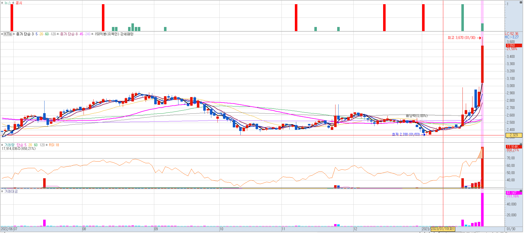Click the square marker left of KTis
The height and width of the screenshot is (233, 524).
pos(2,34)
